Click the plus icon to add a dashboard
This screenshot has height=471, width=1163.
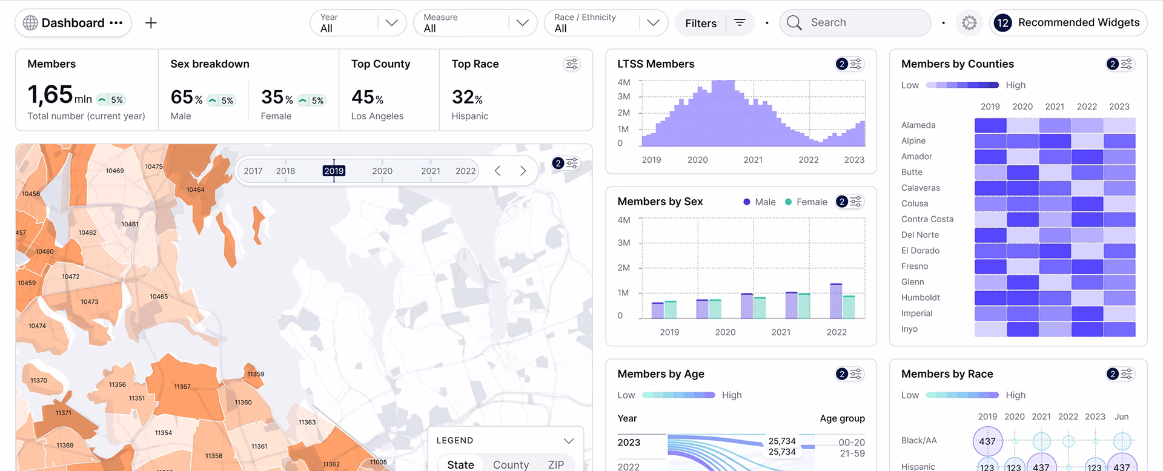pos(151,23)
